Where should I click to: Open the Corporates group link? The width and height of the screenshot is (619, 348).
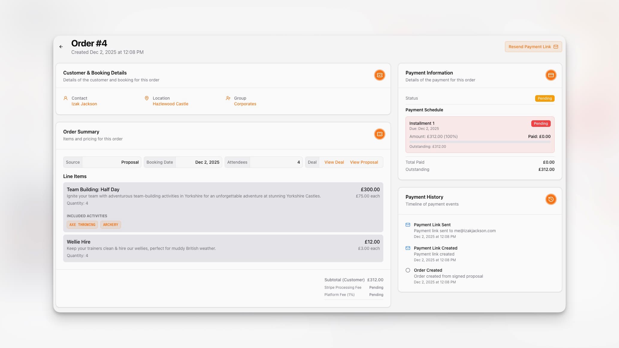point(245,104)
